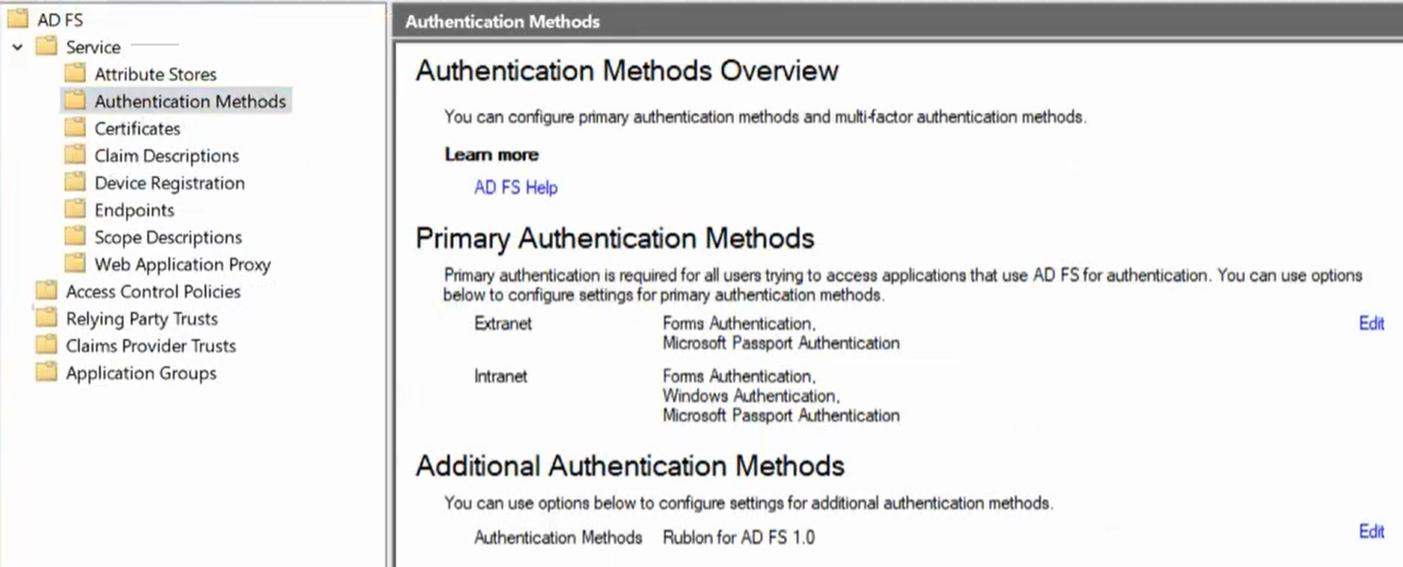Viewport: 1403px width, 567px height.
Task: Open the AD FS Help link
Action: [515, 188]
